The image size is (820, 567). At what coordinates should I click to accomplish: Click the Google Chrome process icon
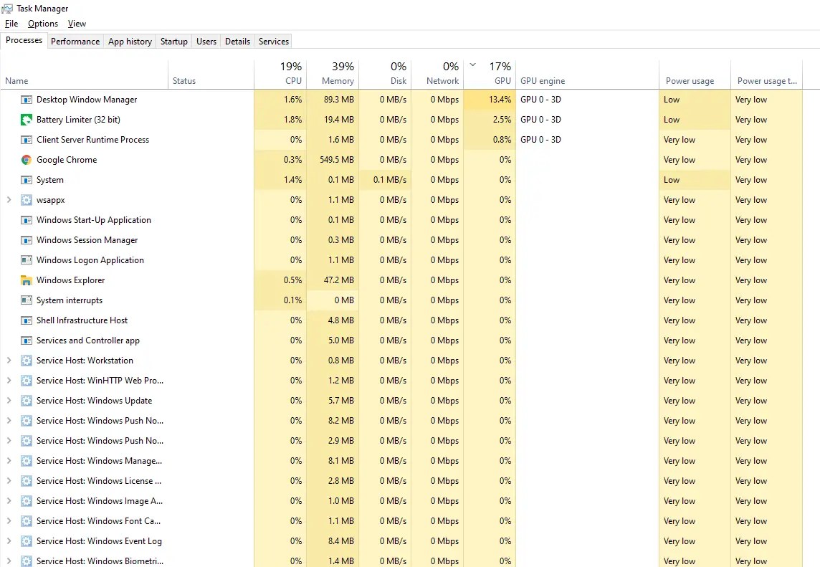pyautogui.click(x=26, y=160)
